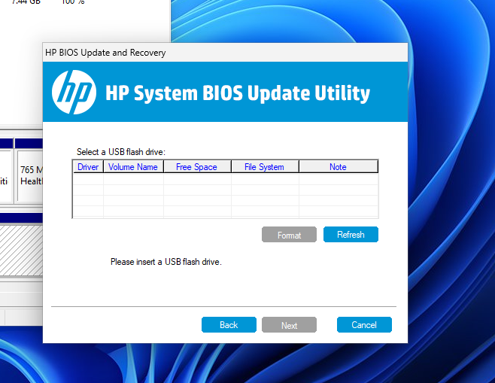This screenshot has height=383, width=495.
Task: Click the 'HP System BIOS Update Utility' heading
Action: coord(238,93)
